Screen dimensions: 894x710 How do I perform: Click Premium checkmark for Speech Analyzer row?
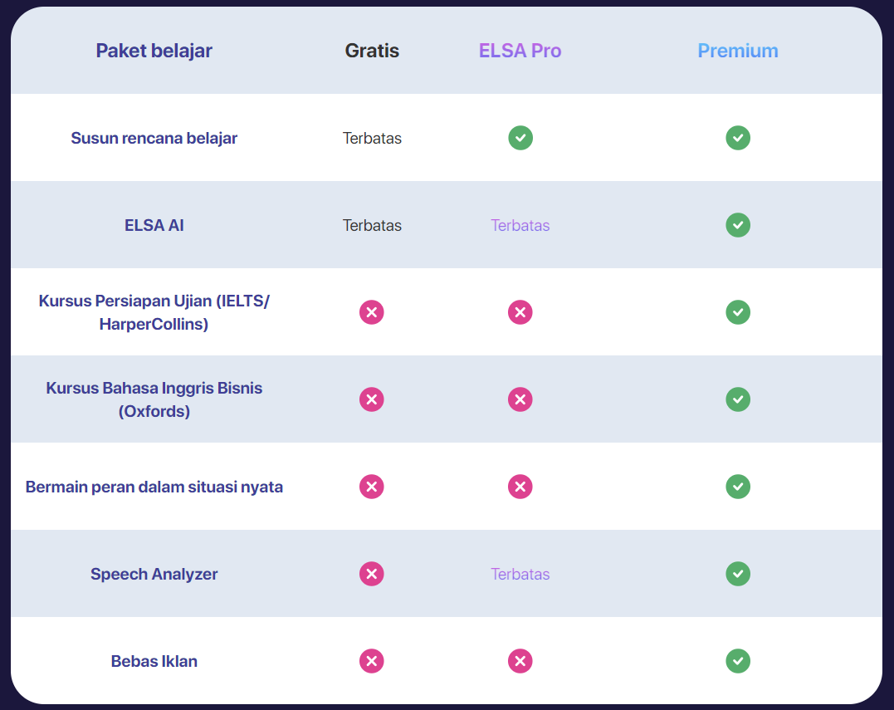[738, 574]
